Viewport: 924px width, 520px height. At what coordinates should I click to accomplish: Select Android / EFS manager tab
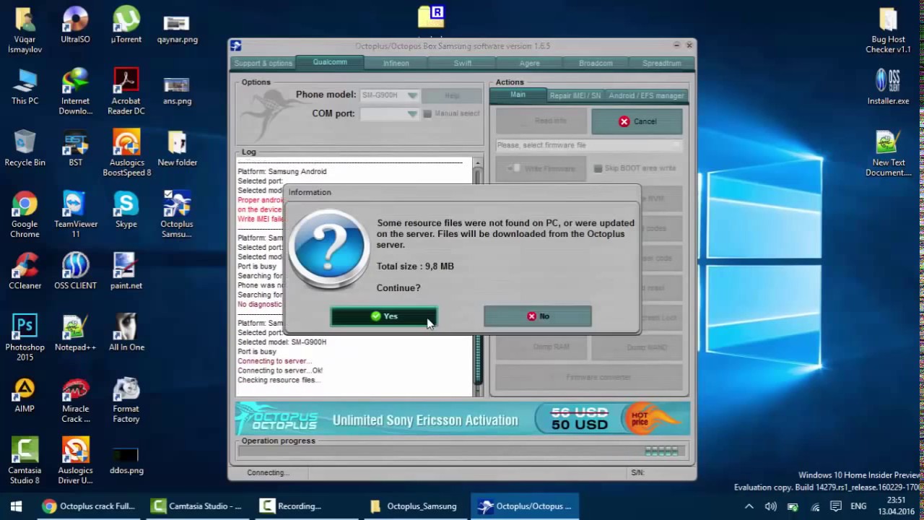[646, 95]
